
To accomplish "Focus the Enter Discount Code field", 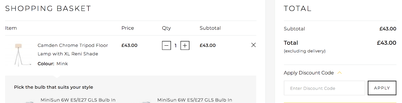I will click(x=324, y=88).
